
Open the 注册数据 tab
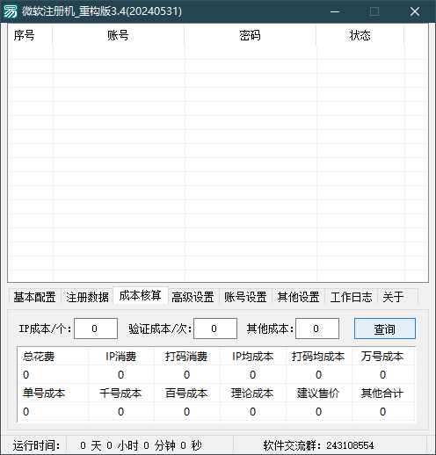point(87,297)
